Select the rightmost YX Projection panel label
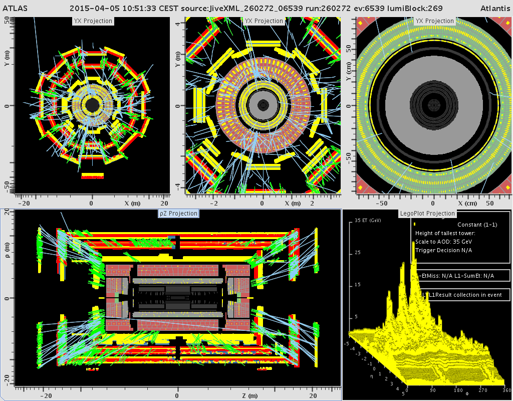The height and width of the screenshot is (401, 513). coord(434,21)
